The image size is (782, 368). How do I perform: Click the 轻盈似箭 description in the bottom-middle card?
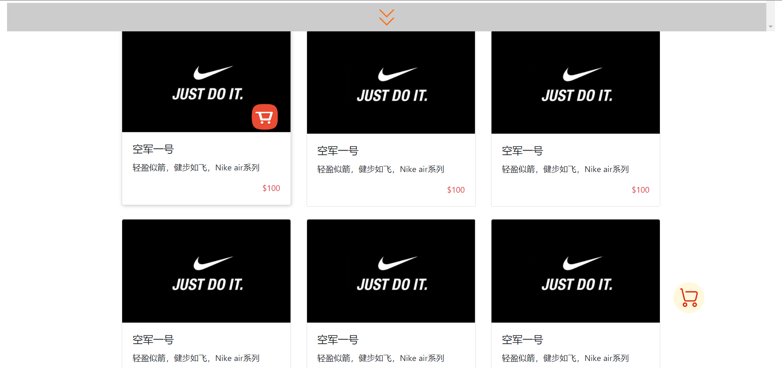tap(381, 358)
